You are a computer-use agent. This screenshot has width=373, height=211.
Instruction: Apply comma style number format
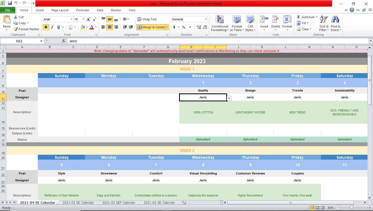tap(190, 27)
